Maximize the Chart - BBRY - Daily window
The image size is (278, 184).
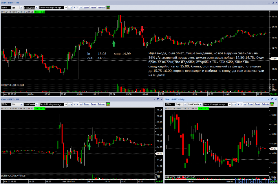click(x=272, y=99)
